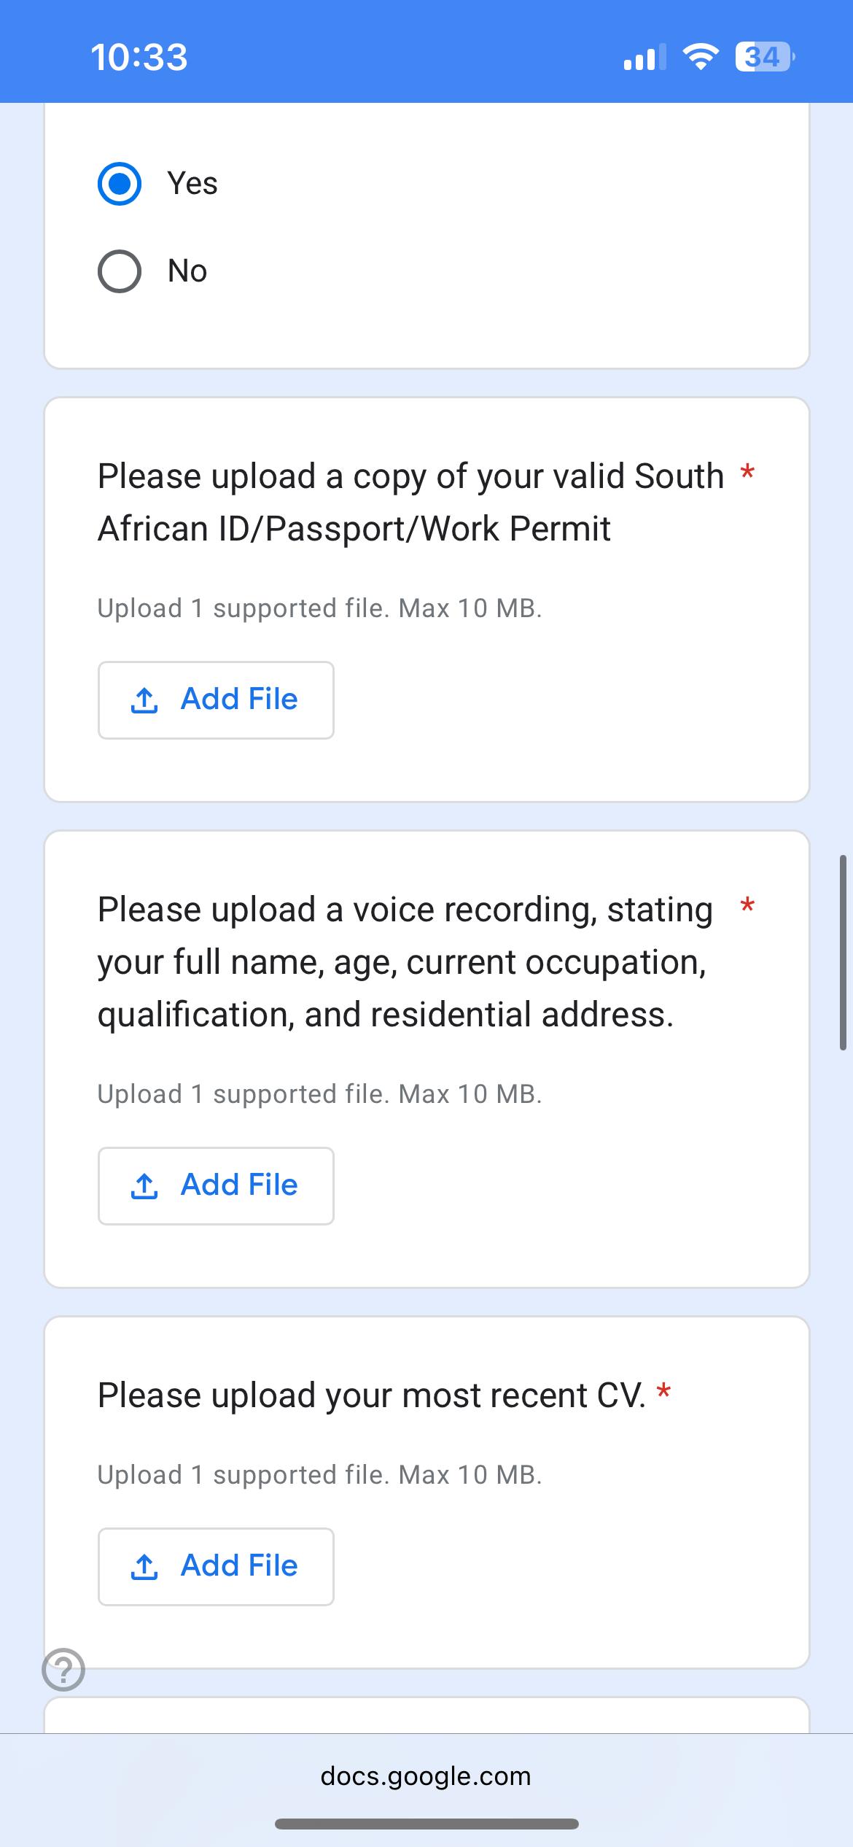Click Add File for voice recording upload
The height and width of the screenshot is (1847, 853).
click(x=216, y=1185)
